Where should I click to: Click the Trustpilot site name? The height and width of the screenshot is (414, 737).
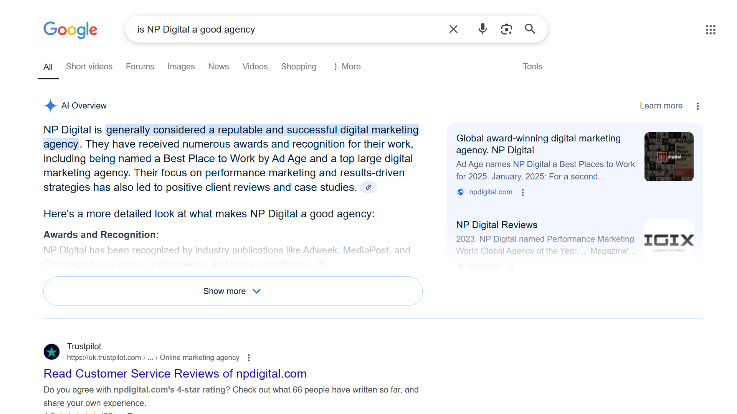coord(84,346)
